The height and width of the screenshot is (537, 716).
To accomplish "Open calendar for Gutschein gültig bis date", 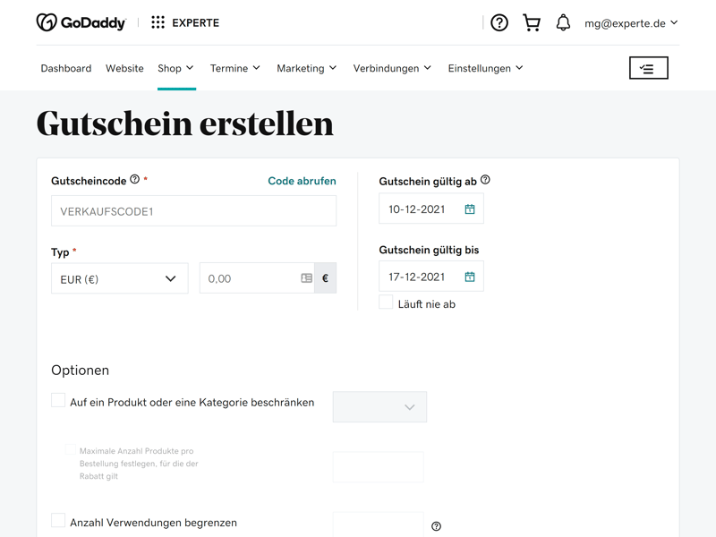I will click(470, 277).
